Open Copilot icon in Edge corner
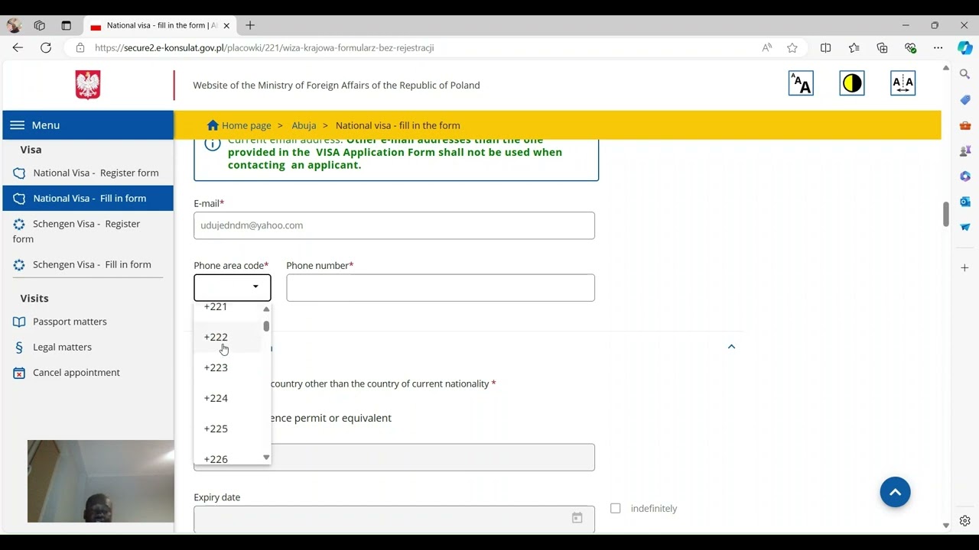Screen dimensions: 979x550 965,47
